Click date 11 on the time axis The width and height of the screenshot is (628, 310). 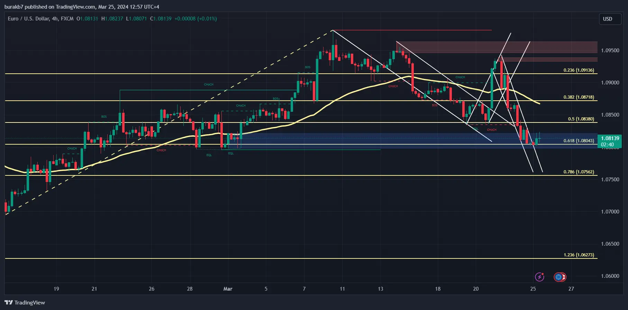pos(342,289)
